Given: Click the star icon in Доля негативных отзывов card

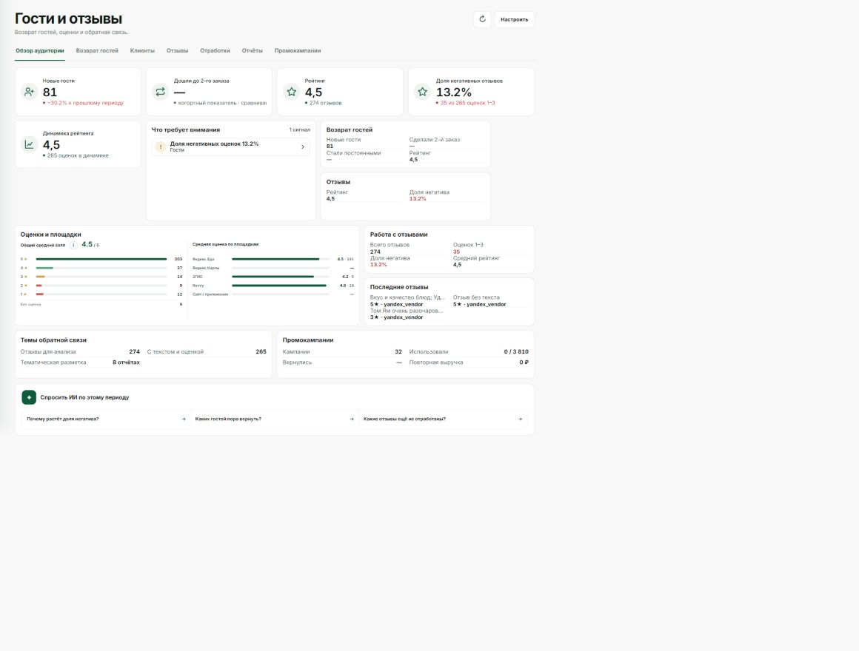Looking at the screenshot, I should (x=422, y=92).
